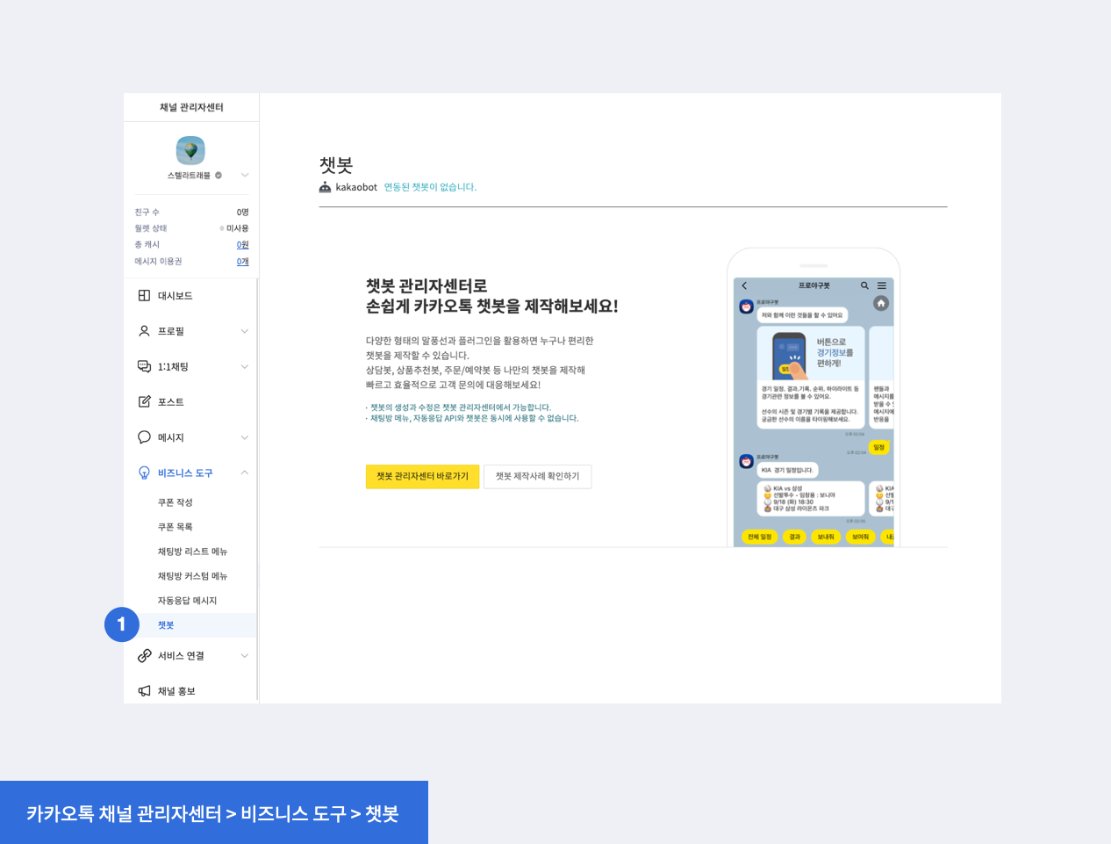Viewport: 1111px width, 844px height.
Task: Click the 미사용 wallet status text
Action: click(237, 228)
